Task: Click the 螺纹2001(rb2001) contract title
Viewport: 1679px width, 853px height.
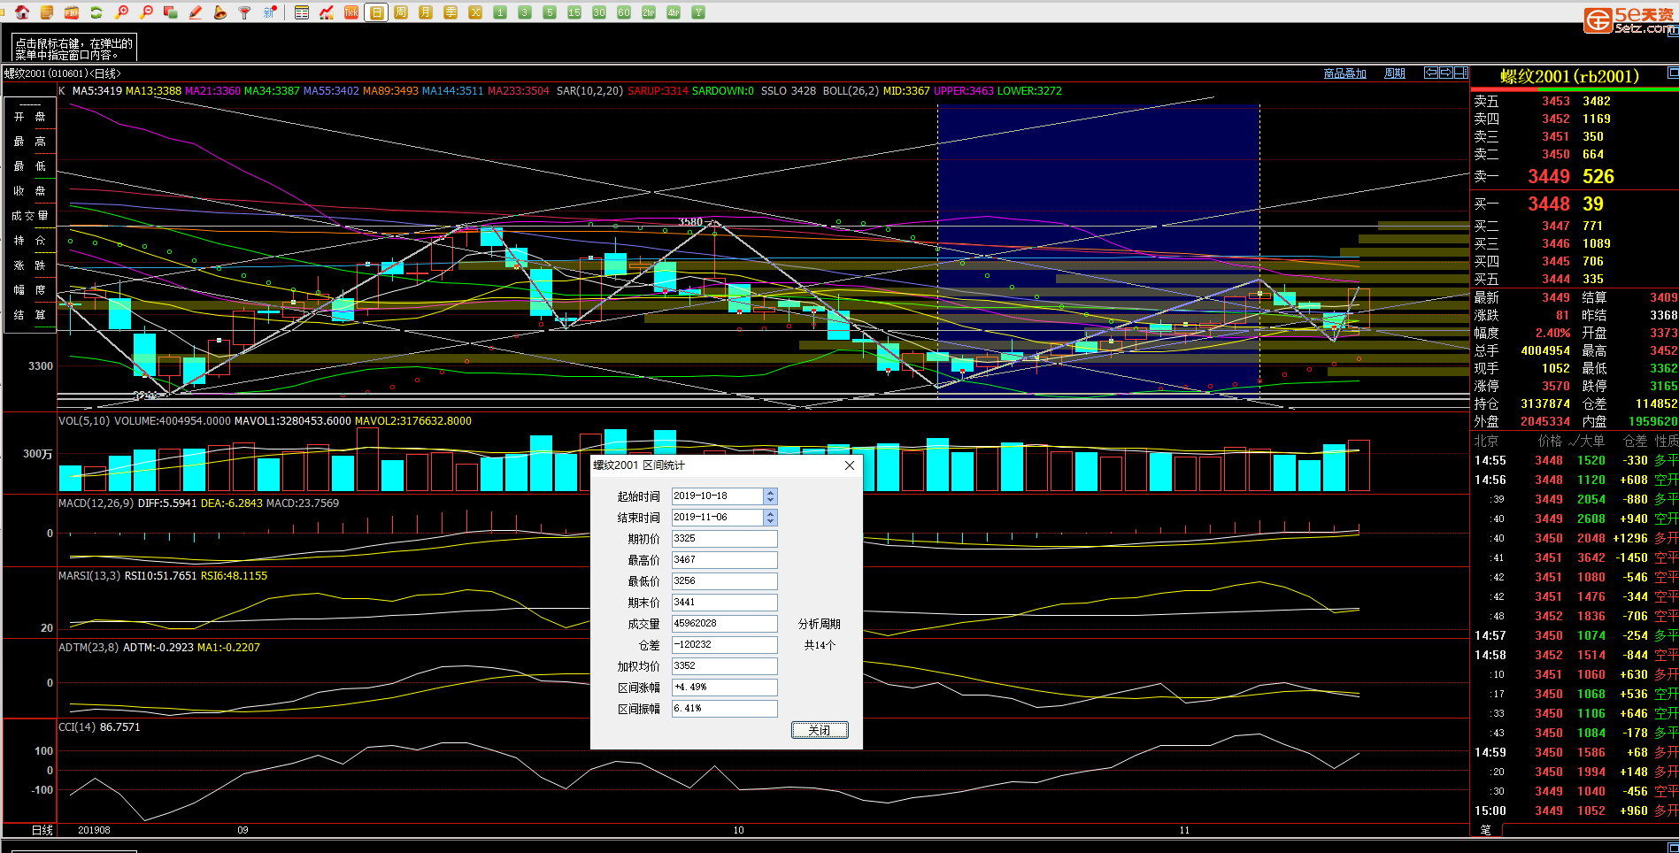Action: (x=1569, y=77)
